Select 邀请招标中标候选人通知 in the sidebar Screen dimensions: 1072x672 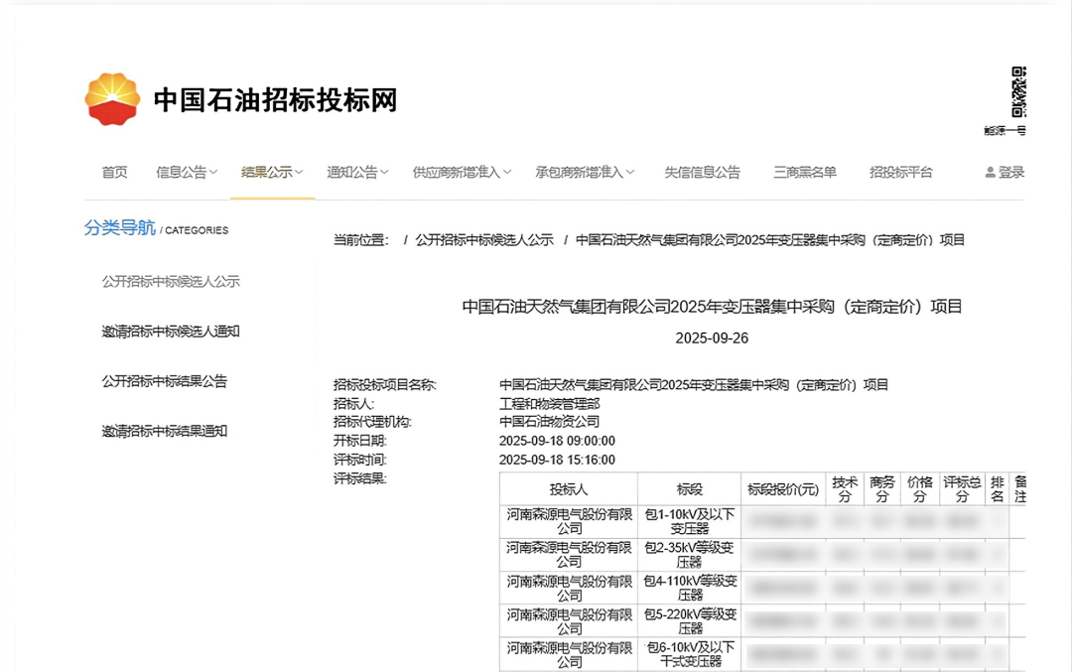pos(171,332)
